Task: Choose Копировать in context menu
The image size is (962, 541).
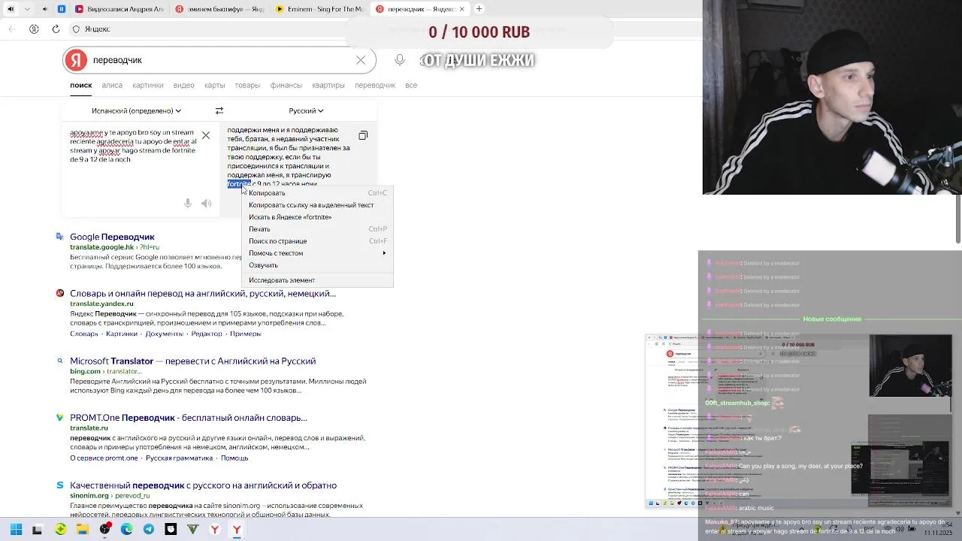Action: [317, 193]
